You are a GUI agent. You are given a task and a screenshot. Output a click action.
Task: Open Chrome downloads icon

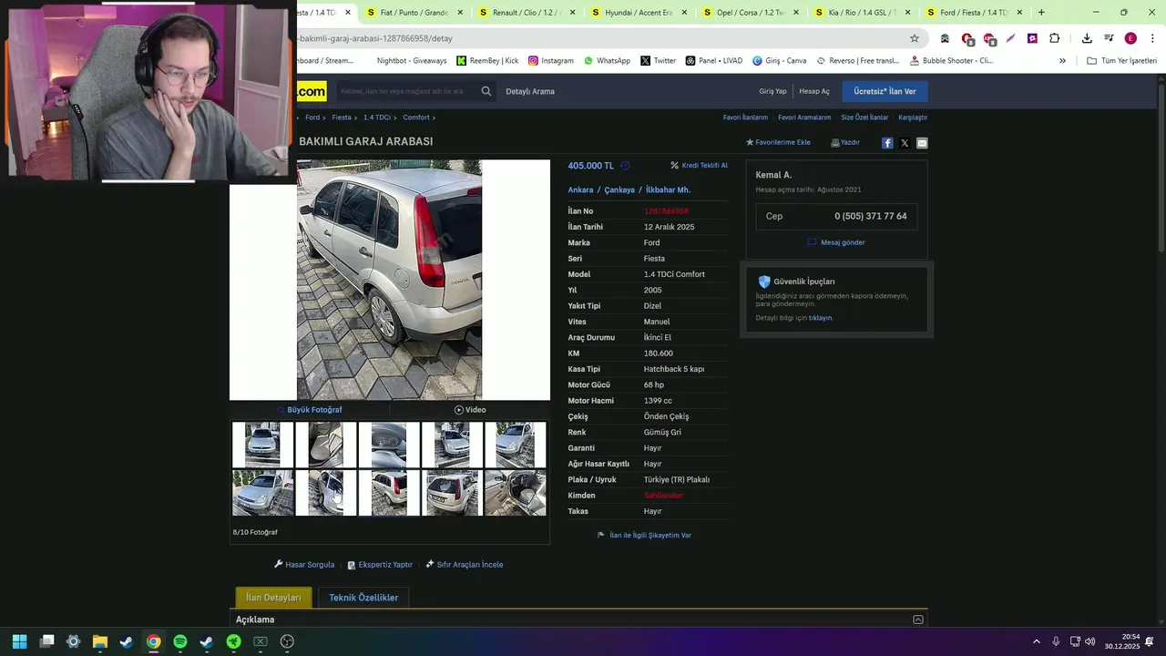[1087, 38]
